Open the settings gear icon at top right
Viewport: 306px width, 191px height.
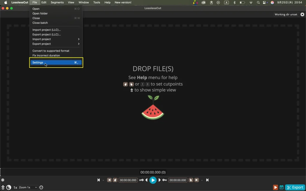302,14
